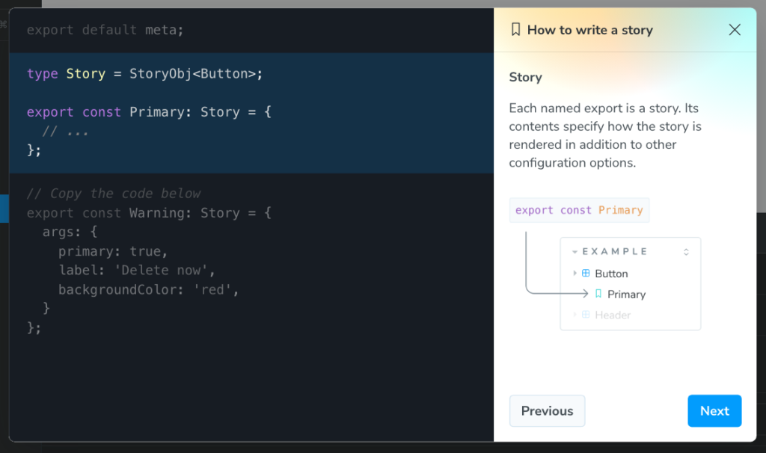Go to the Next tutorial step
This screenshot has height=453, width=766.
pos(714,411)
